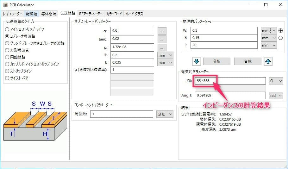Click the ρ browse '...' button

162,47
